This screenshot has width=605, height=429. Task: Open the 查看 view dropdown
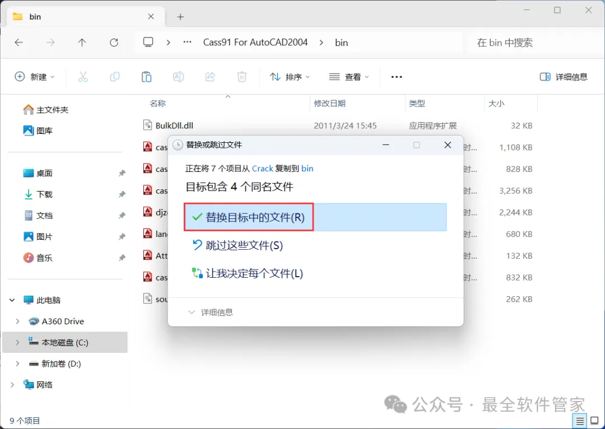click(349, 77)
